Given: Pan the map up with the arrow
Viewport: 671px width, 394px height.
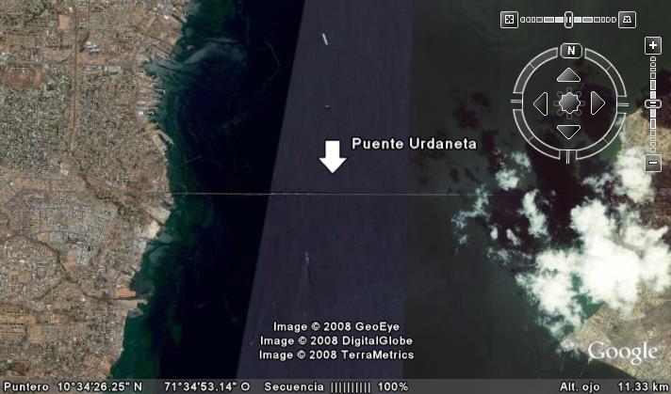Looking at the screenshot, I should pos(569,74).
